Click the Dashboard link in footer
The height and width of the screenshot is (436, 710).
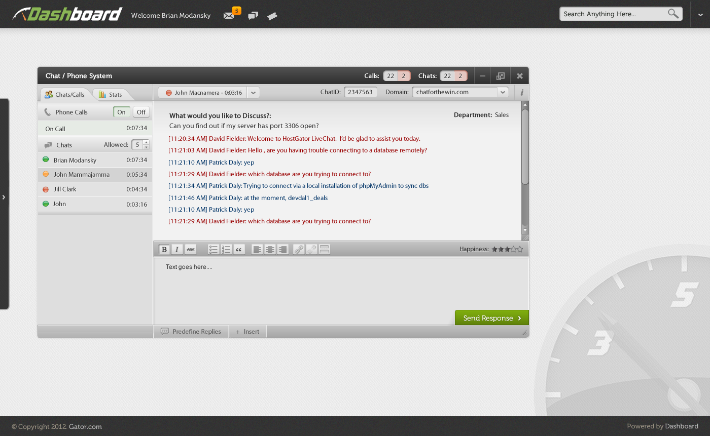tap(682, 426)
